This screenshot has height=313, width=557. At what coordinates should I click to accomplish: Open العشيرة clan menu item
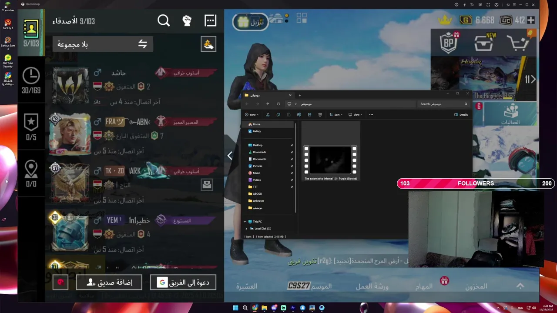point(247,286)
